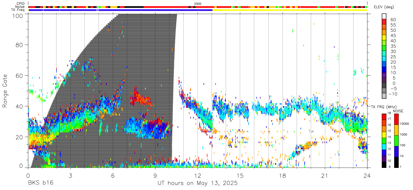Select the 'BKS b16' radar beam label
Viewport: 413px width, 190px height.
40,183
